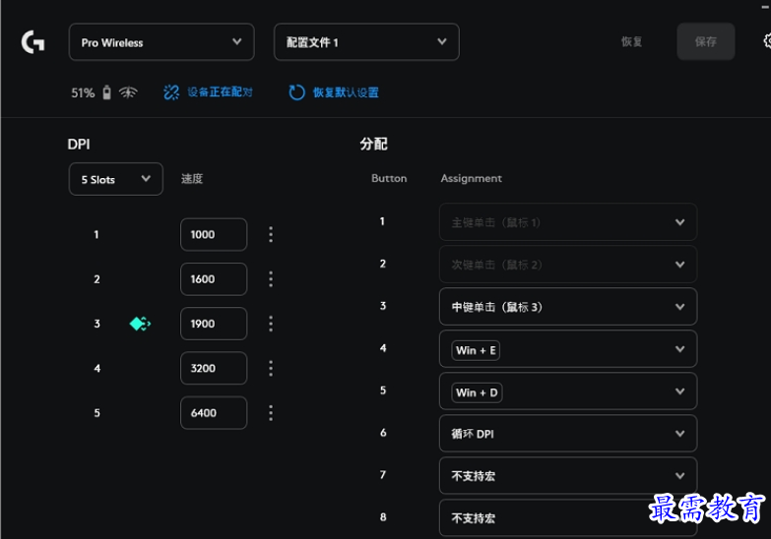
Task: Expand button 7 不支持宏 assignment dropdown
Action: [x=568, y=476]
